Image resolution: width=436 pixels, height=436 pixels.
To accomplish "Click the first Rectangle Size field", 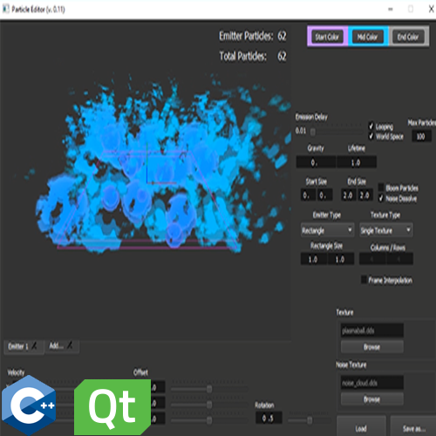I will pos(314,259).
